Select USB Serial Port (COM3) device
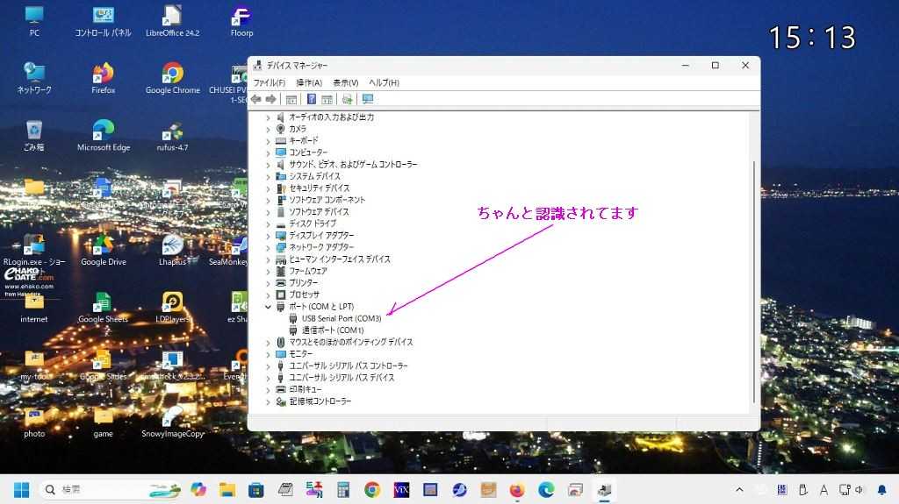The width and height of the screenshot is (899, 504). tap(342, 318)
